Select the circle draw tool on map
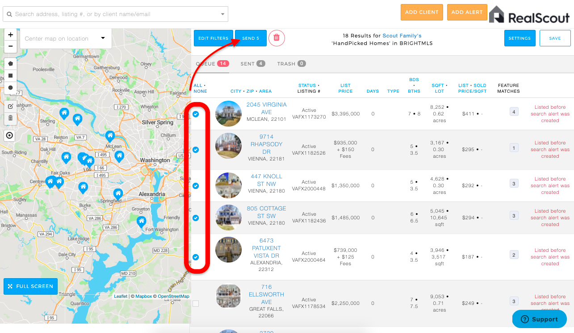This screenshot has height=333, width=574. 10,87
